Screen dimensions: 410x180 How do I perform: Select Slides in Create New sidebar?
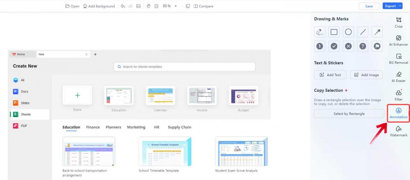pyautogui.click(x=30, y=103)
